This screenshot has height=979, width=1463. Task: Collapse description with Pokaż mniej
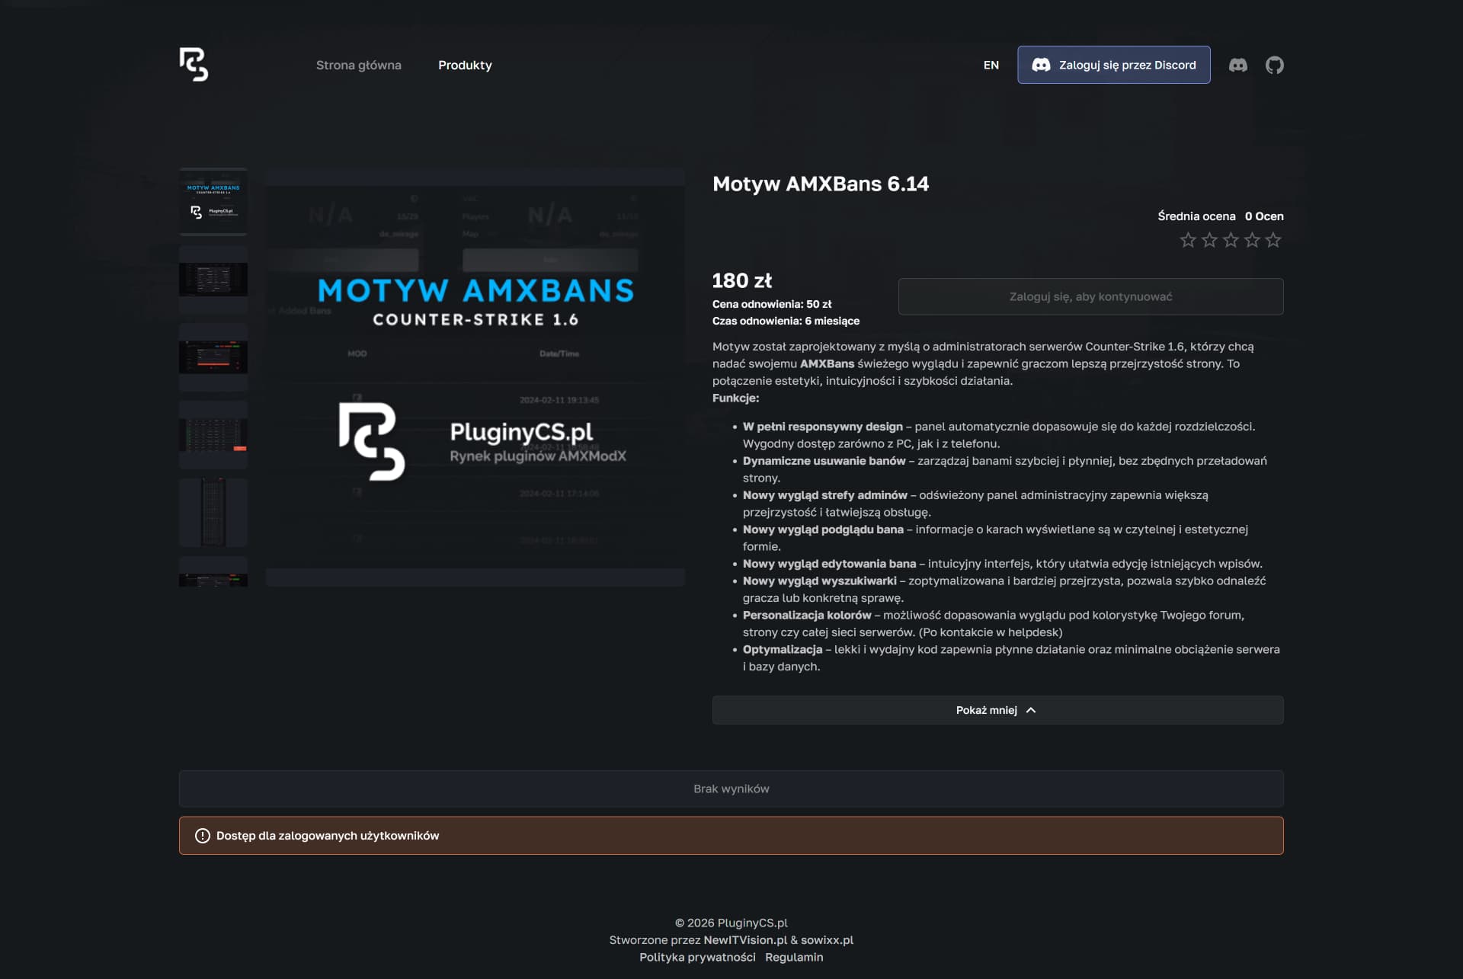(x=997, y=710)
